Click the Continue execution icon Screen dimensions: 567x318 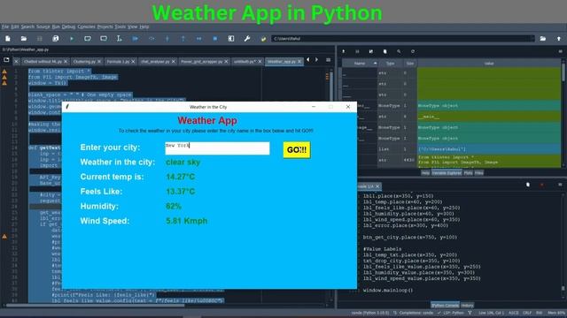coord(198,39)
